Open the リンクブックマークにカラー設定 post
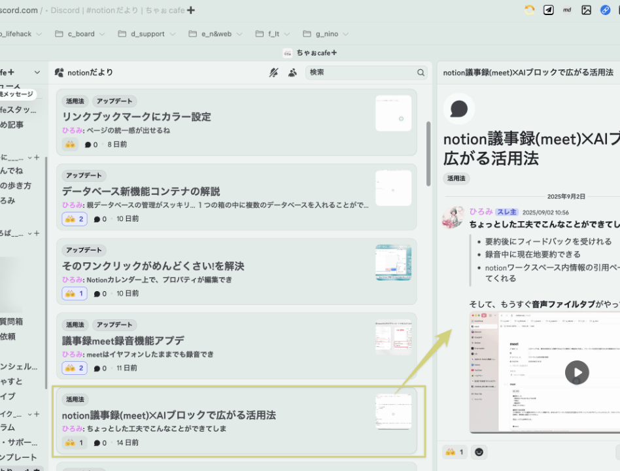620x471 pixels. 137,116
